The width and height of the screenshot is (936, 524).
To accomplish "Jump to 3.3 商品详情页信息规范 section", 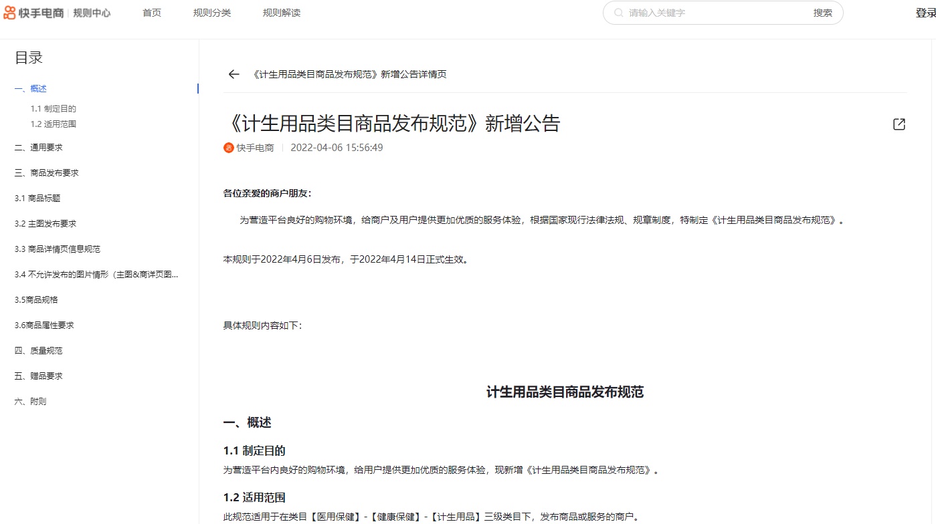I will point(58,249).
